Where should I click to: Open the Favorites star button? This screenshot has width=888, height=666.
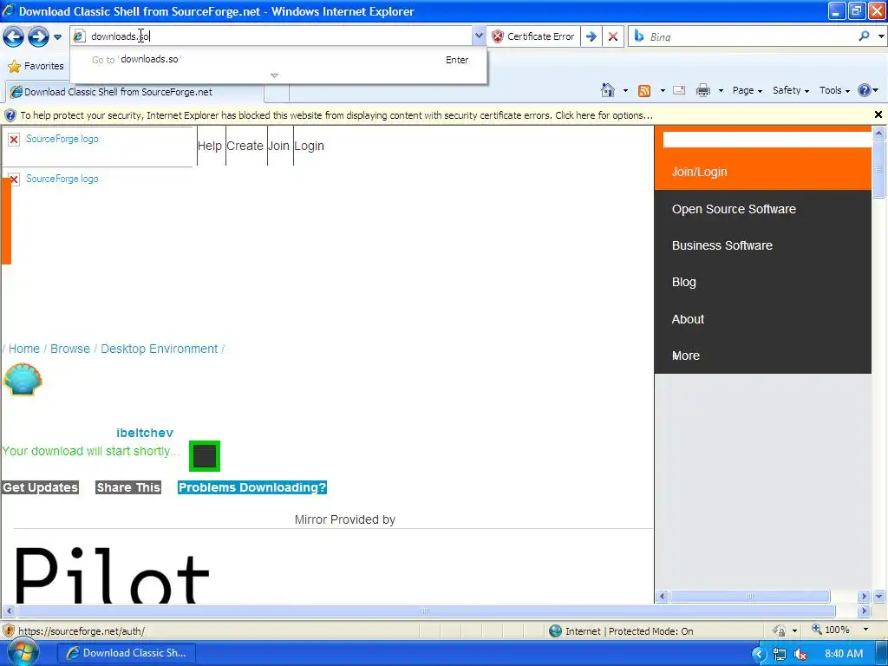[x=36, y=66]
